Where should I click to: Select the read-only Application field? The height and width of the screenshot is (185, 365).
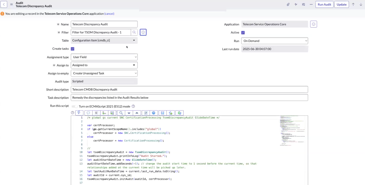coord(275,24)
